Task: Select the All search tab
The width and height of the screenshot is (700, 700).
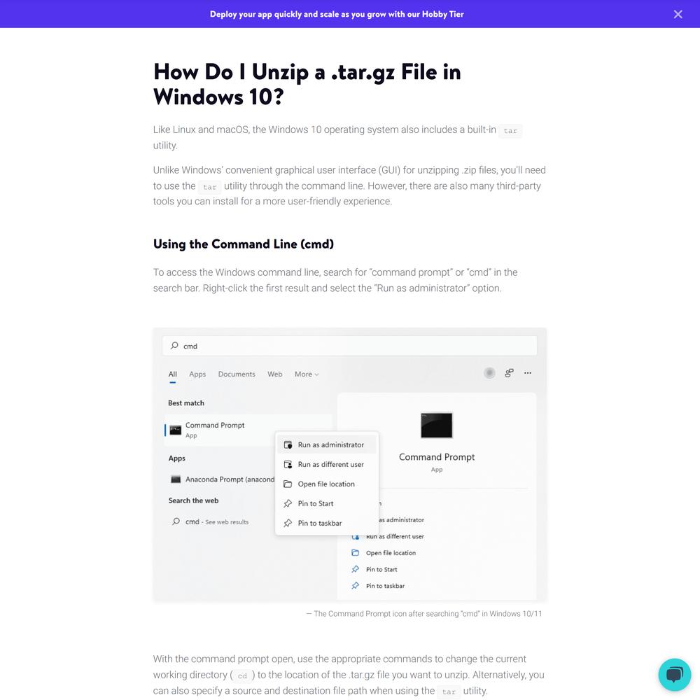Action: tap(172, 374)
